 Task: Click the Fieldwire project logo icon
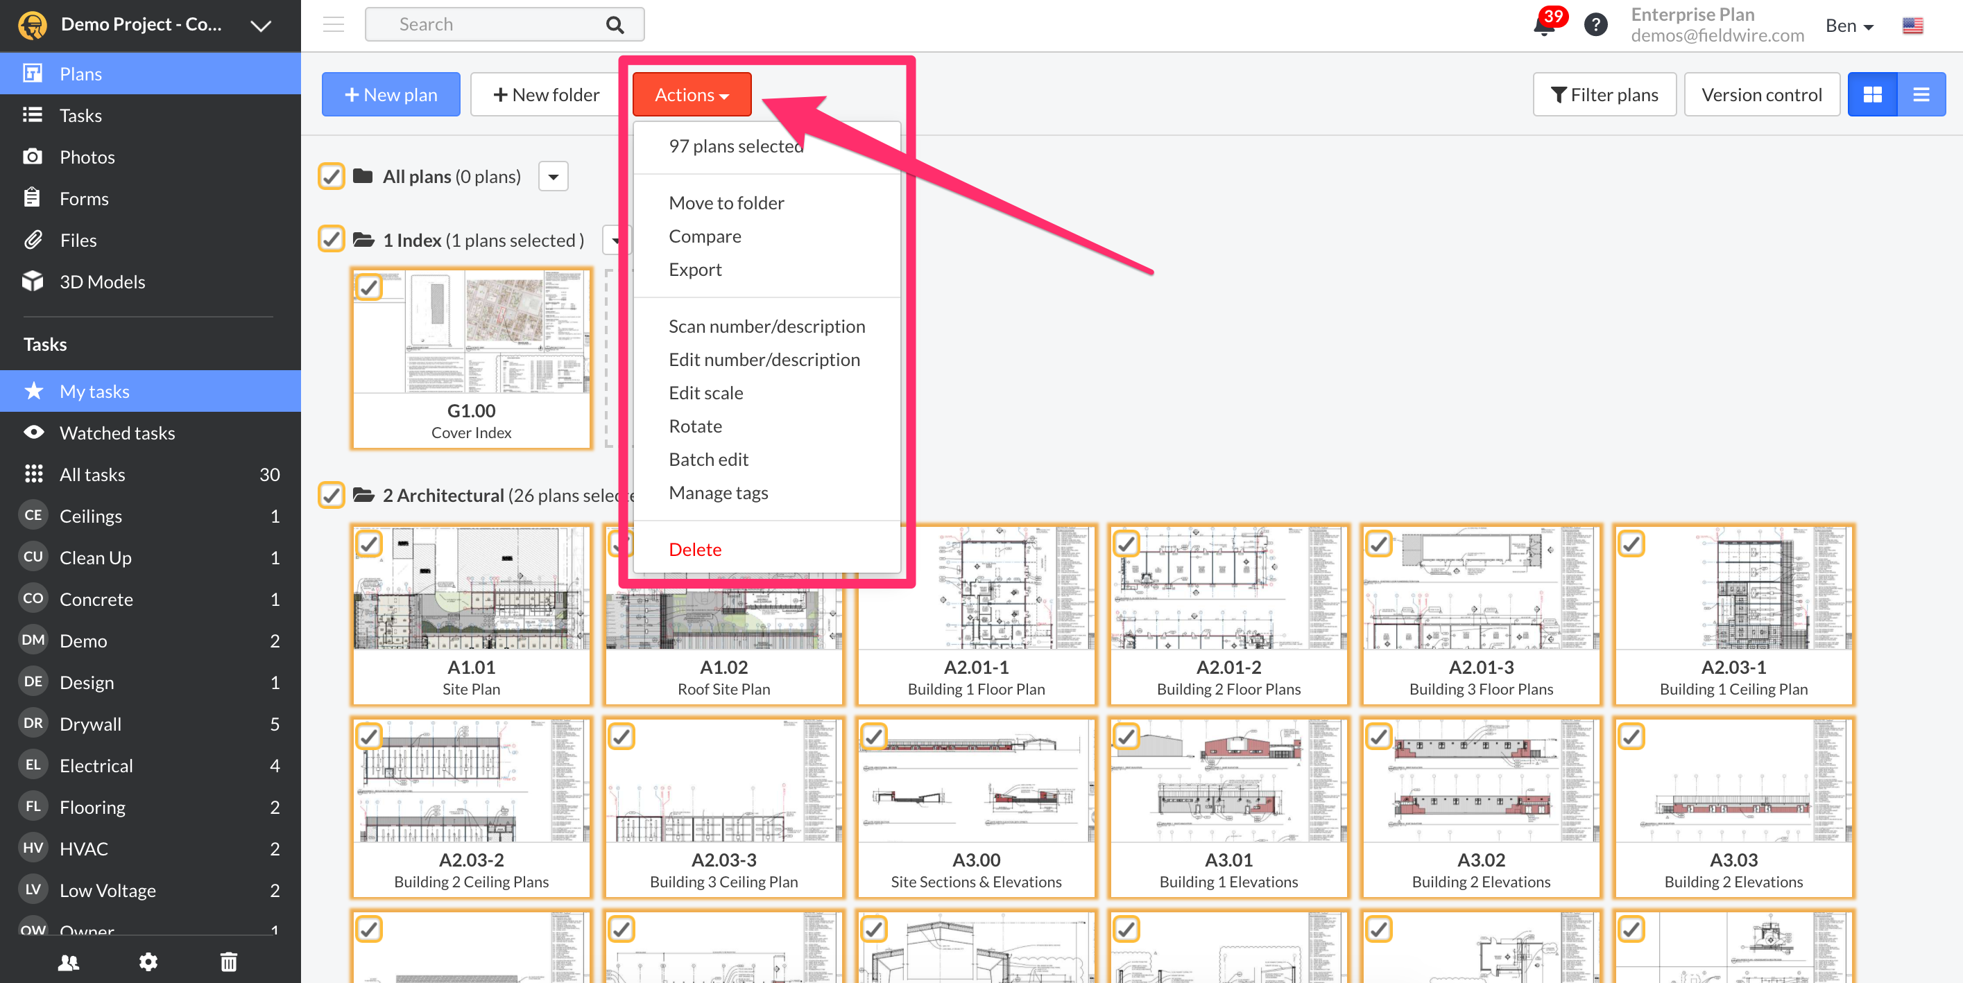tap(33, 25)
